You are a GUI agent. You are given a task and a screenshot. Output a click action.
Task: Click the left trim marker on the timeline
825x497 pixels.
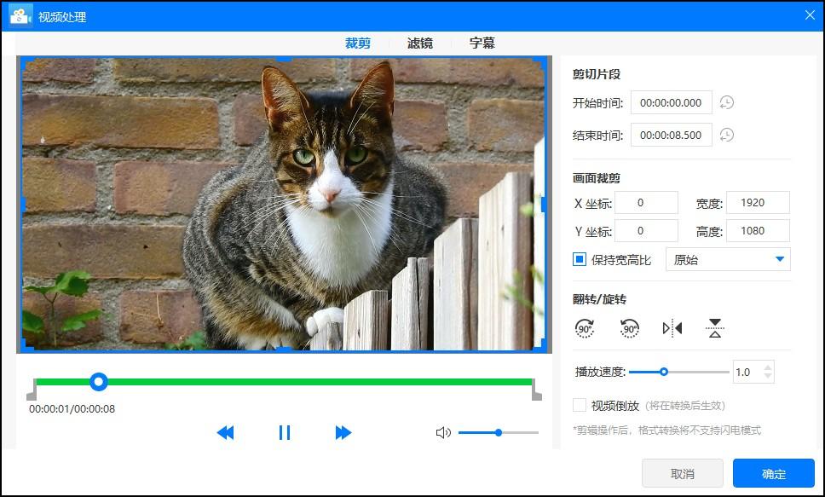click(x=32, y=390)
